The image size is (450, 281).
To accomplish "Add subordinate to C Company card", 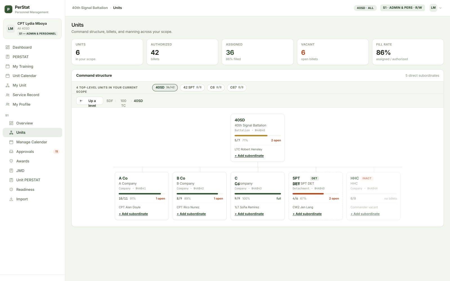I will click(x=249, y=214).
